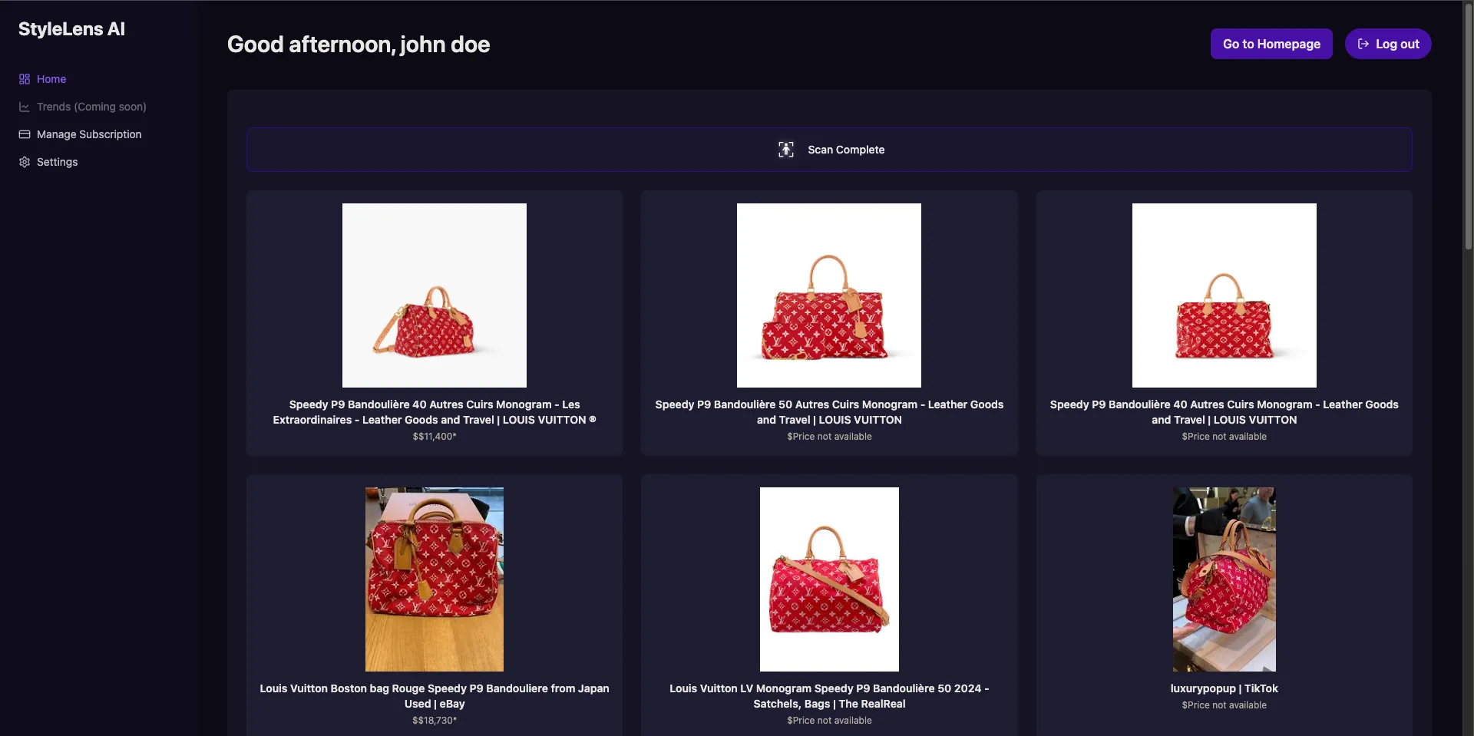
Task: Click the Settings gear icon
Action: tap(25, 162)
